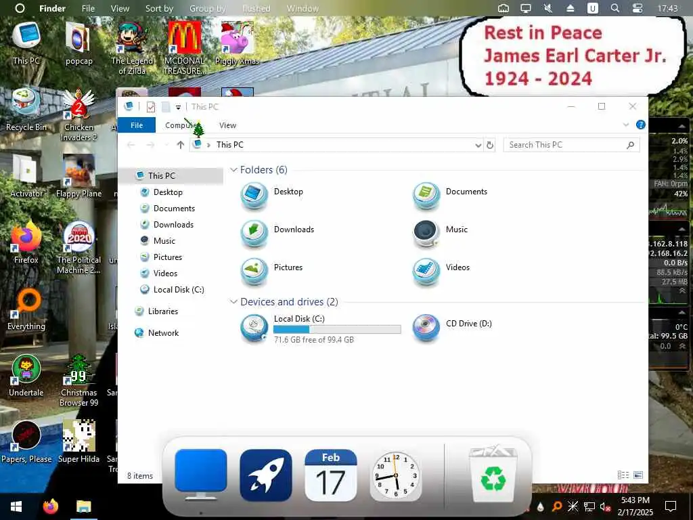Screen dimensions: 693x520
Task: Expand the ribbon with the chevron
Action: coord(626,125)
